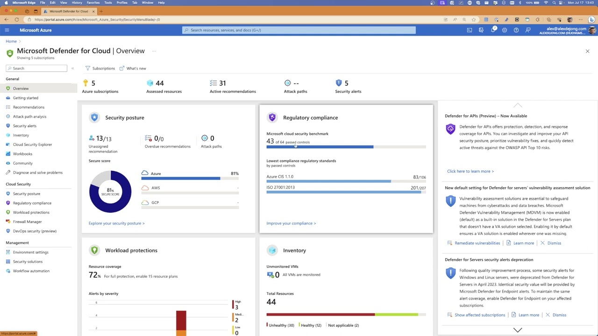The width and height of the screenshot is (598, 336).
Task: Open Azure portal hamburger menu
Action: point(7,30)
